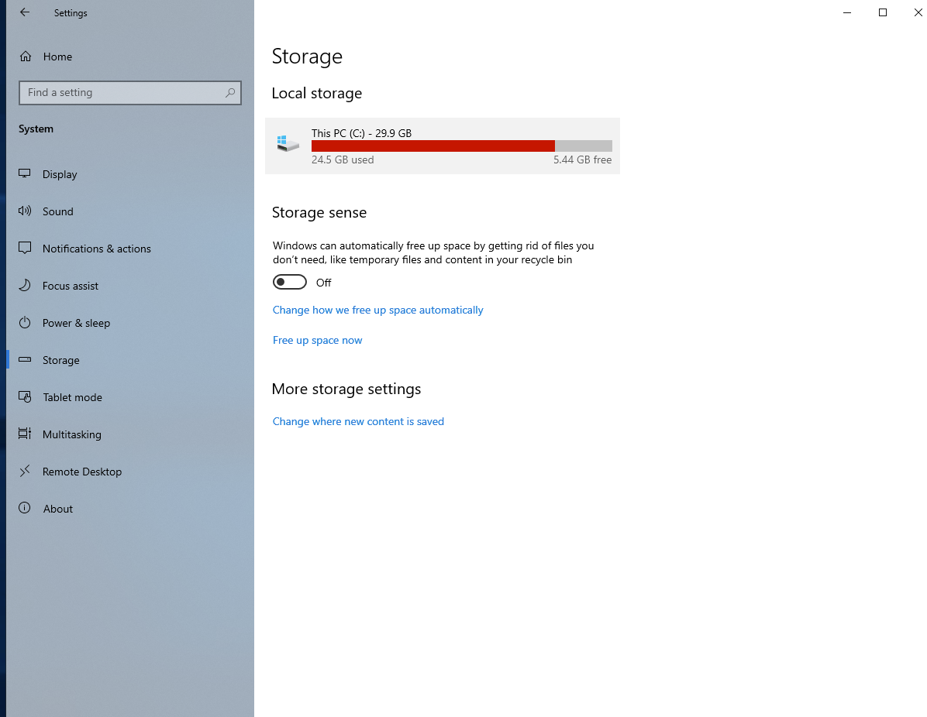Click the Storage sense heading

point(319,213)
